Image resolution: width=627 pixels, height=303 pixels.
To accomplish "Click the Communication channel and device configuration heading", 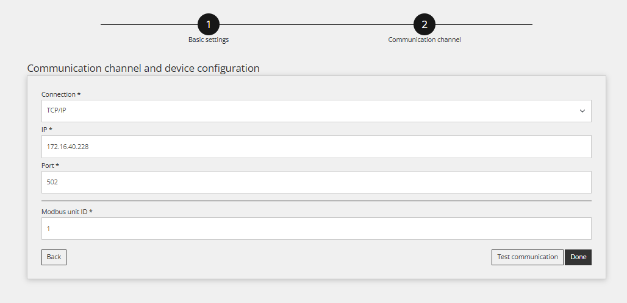I will (143, 68).
